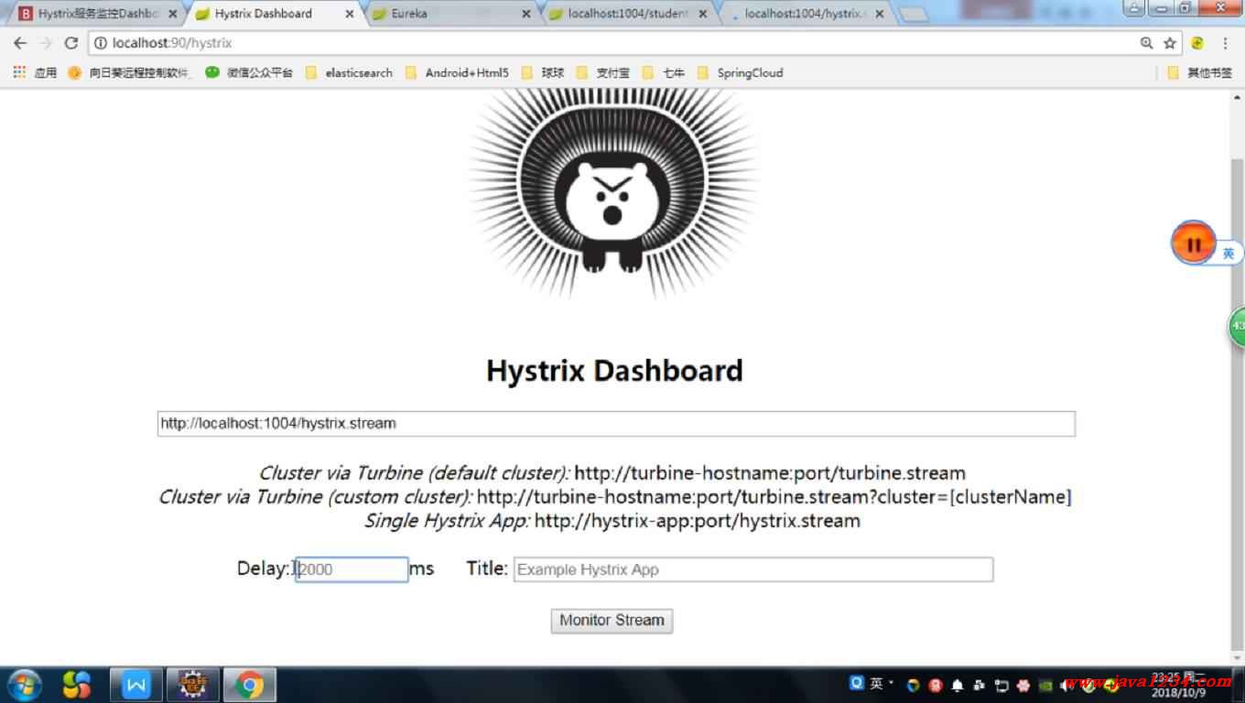1245x703 pixels.
Task: Open the gear-logo app in taskbar
Action: (x=192, y=685)
